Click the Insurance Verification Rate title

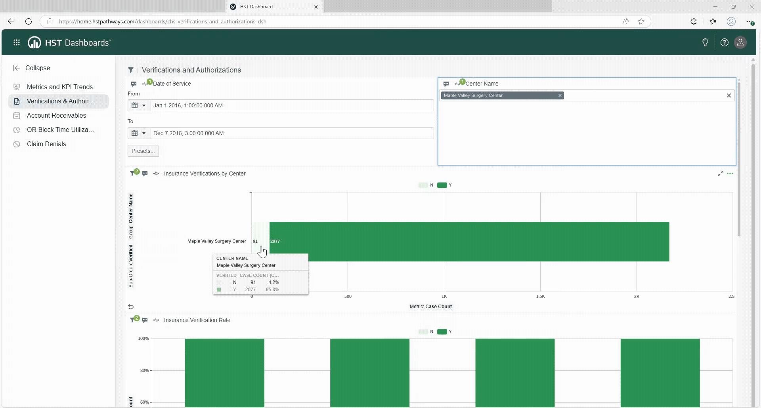point(197,320)
